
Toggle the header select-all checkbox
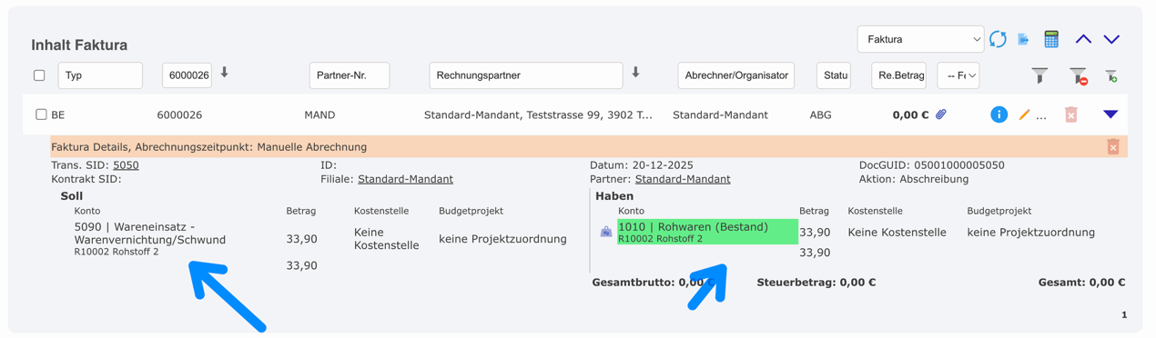coord(39,75)
